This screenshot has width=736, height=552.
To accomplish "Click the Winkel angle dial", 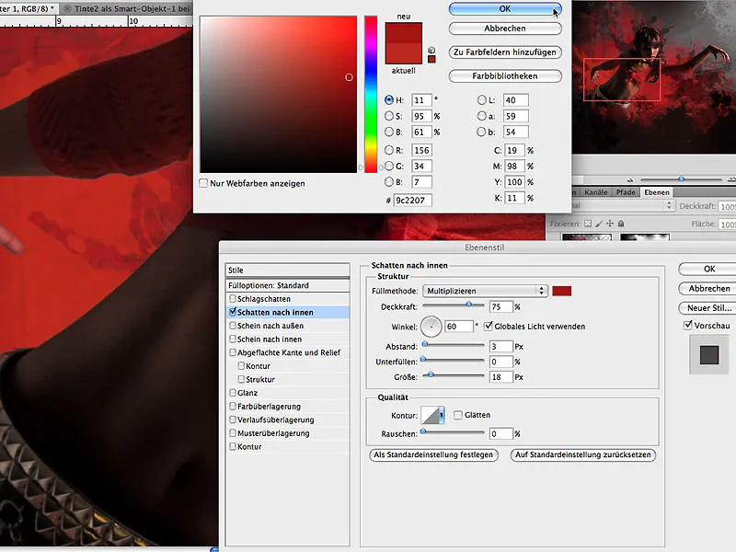I will (431, 327).
